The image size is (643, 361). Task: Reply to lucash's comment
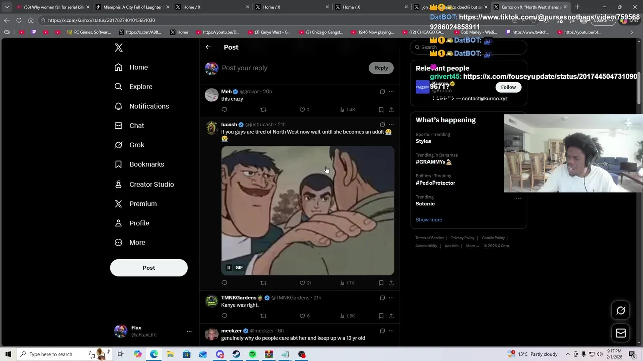(224, 283)
